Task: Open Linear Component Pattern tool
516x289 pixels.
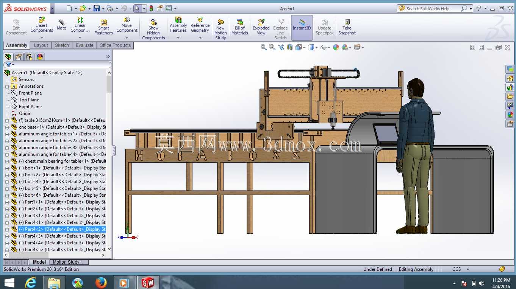Action: click(80, 25)
